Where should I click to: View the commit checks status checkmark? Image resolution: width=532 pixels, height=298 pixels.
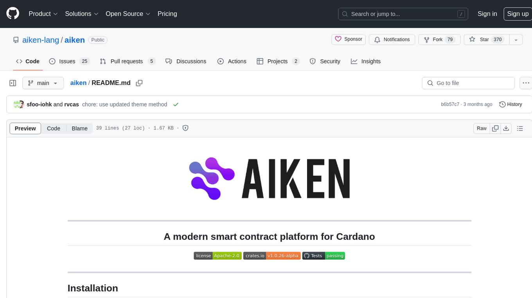point(176,105)
